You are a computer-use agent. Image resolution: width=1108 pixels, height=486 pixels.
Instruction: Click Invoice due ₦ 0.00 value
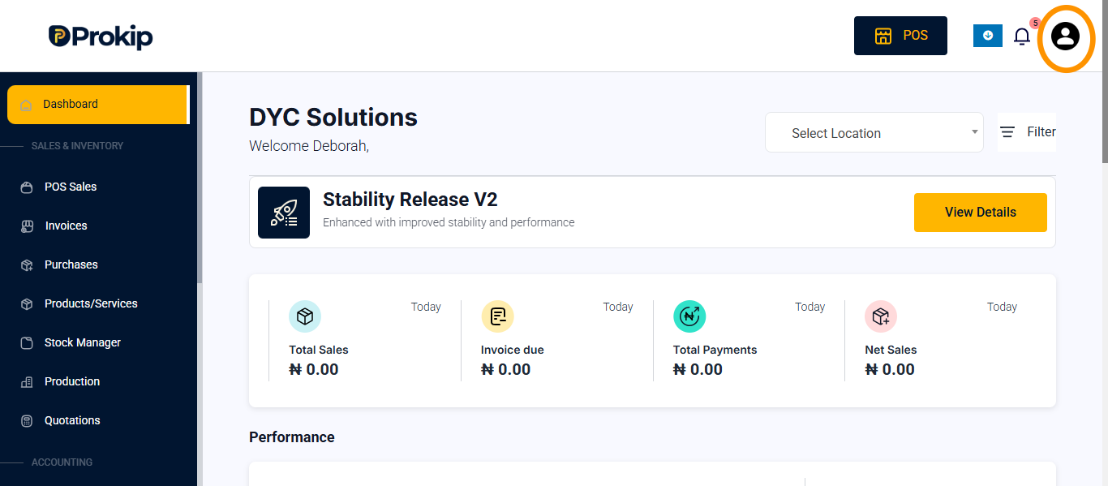[x=506, y=370]
